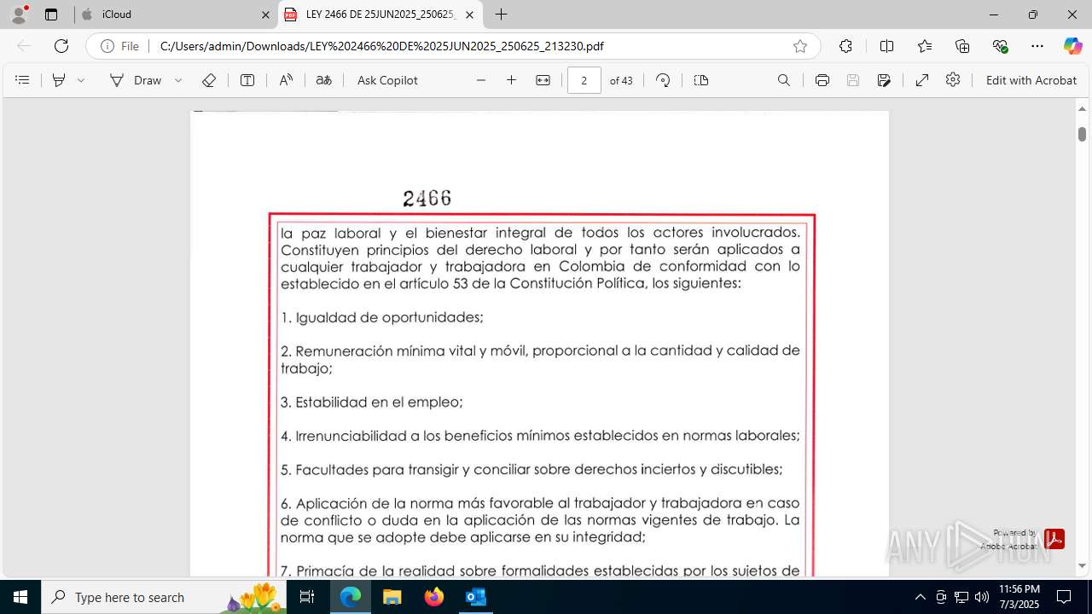1092x614 pixels.
Task: Start Read aloud
Action: (x=286, y=80)
